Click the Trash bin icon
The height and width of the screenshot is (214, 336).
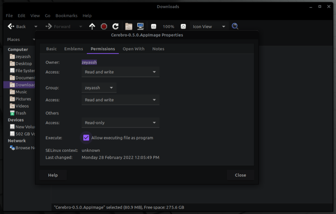pyautogui.click(x=12, y=113)
